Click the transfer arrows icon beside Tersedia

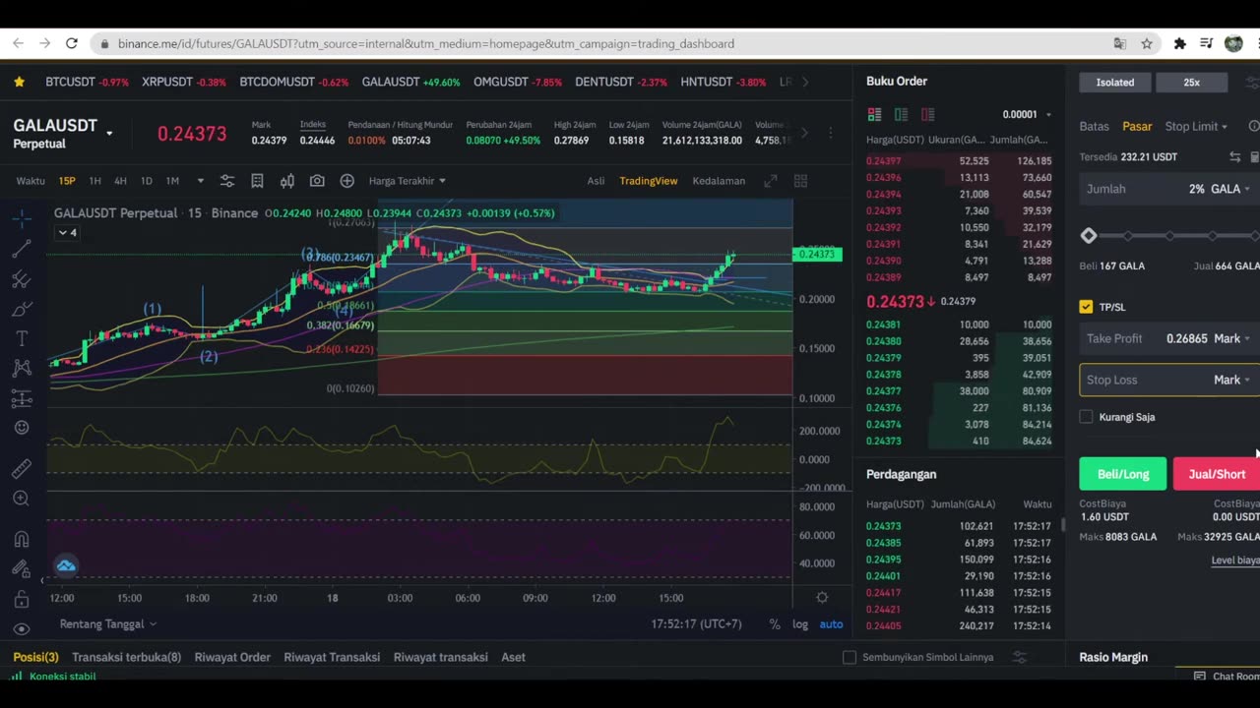1234,156
